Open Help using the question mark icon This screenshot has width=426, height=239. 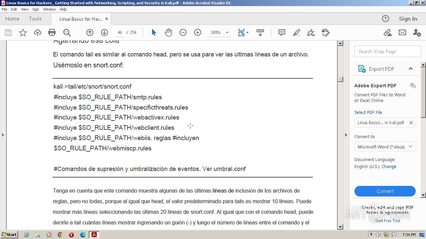pos(385,19)
